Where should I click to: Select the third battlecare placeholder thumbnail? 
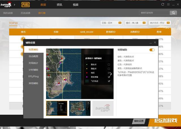tap(103, 108)
